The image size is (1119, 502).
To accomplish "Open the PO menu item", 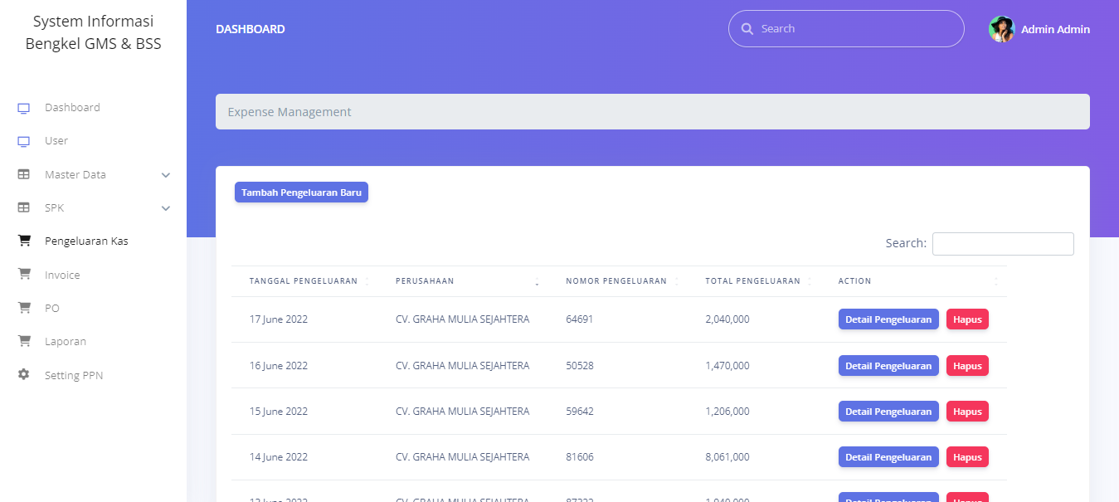I will click(x=51, y=308).
